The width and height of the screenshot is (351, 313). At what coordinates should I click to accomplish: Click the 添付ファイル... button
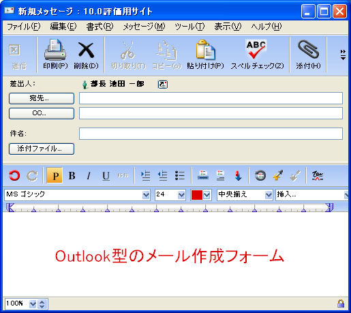[42, 149]
